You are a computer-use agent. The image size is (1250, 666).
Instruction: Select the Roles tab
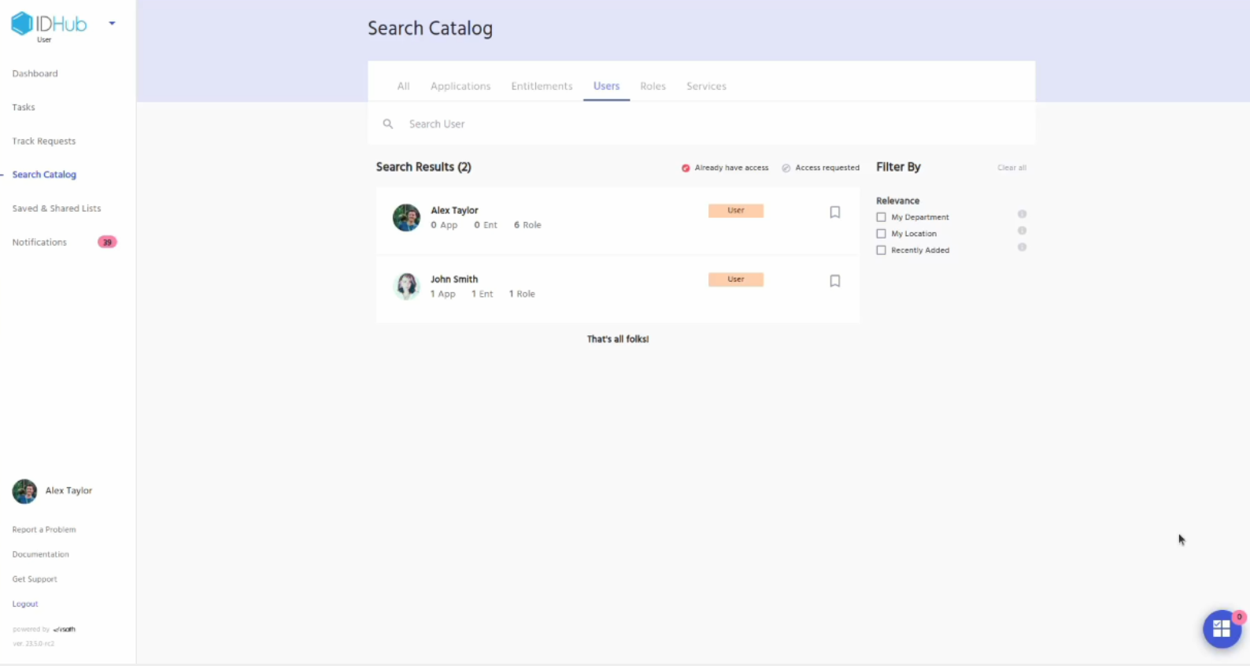point(653,87)
